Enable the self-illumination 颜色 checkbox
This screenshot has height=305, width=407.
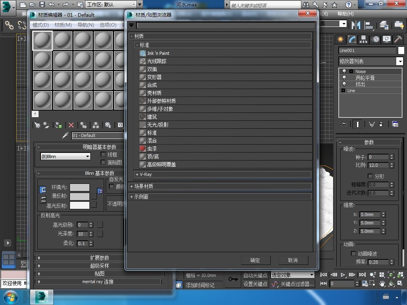111,187
